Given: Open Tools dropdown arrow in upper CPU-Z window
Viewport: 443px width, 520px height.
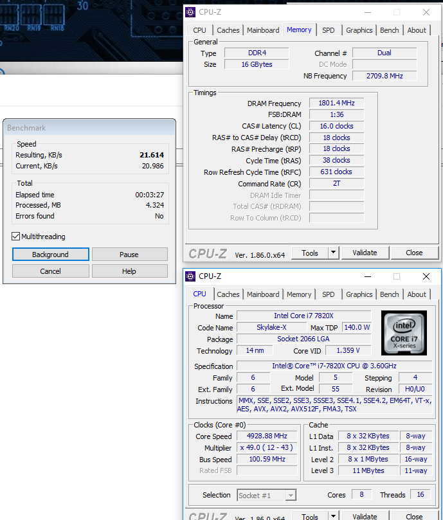Looking at the screenshot, I should pyautogui.click(x=333, y=253).
